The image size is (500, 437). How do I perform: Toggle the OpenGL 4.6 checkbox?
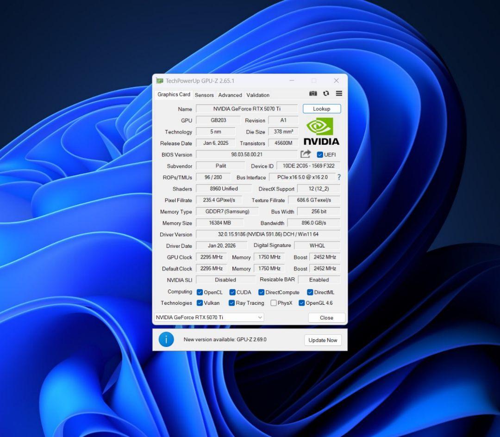(302, 303)
